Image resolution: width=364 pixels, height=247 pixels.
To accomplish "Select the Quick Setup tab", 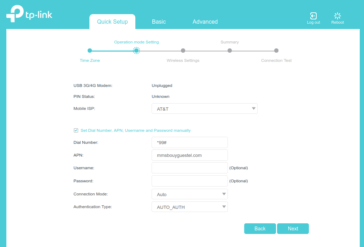I will (x=112, y=22).
